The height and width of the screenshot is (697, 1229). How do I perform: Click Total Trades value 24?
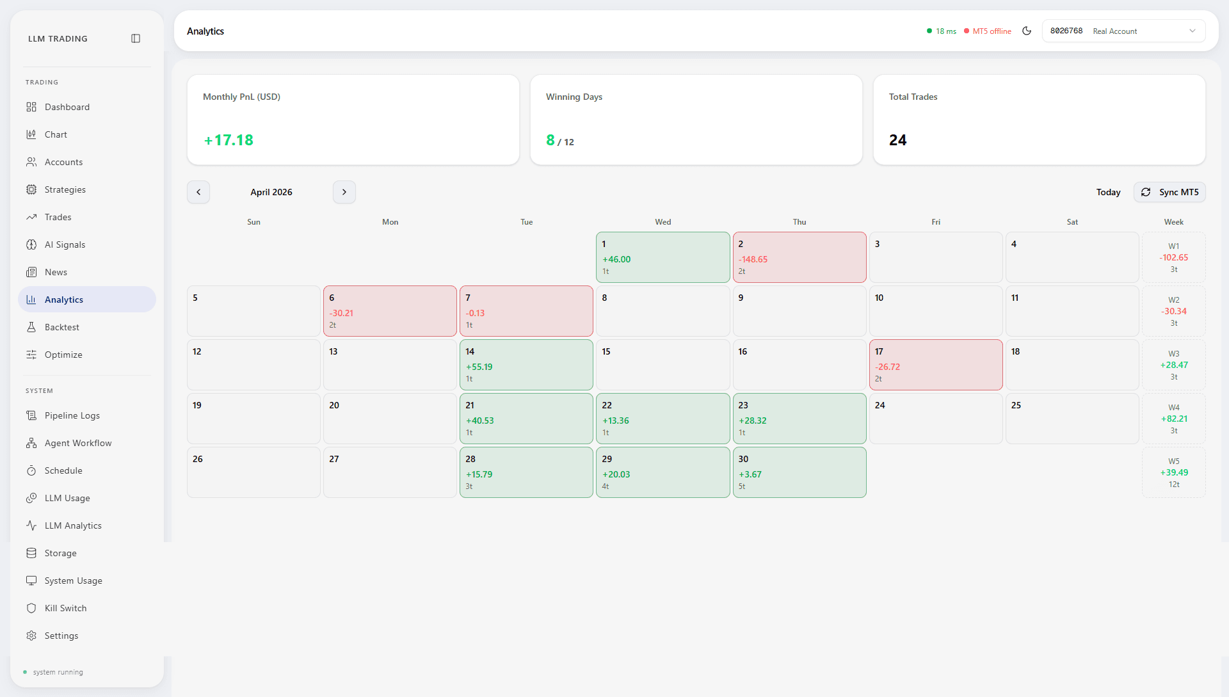tap(897, 140)
